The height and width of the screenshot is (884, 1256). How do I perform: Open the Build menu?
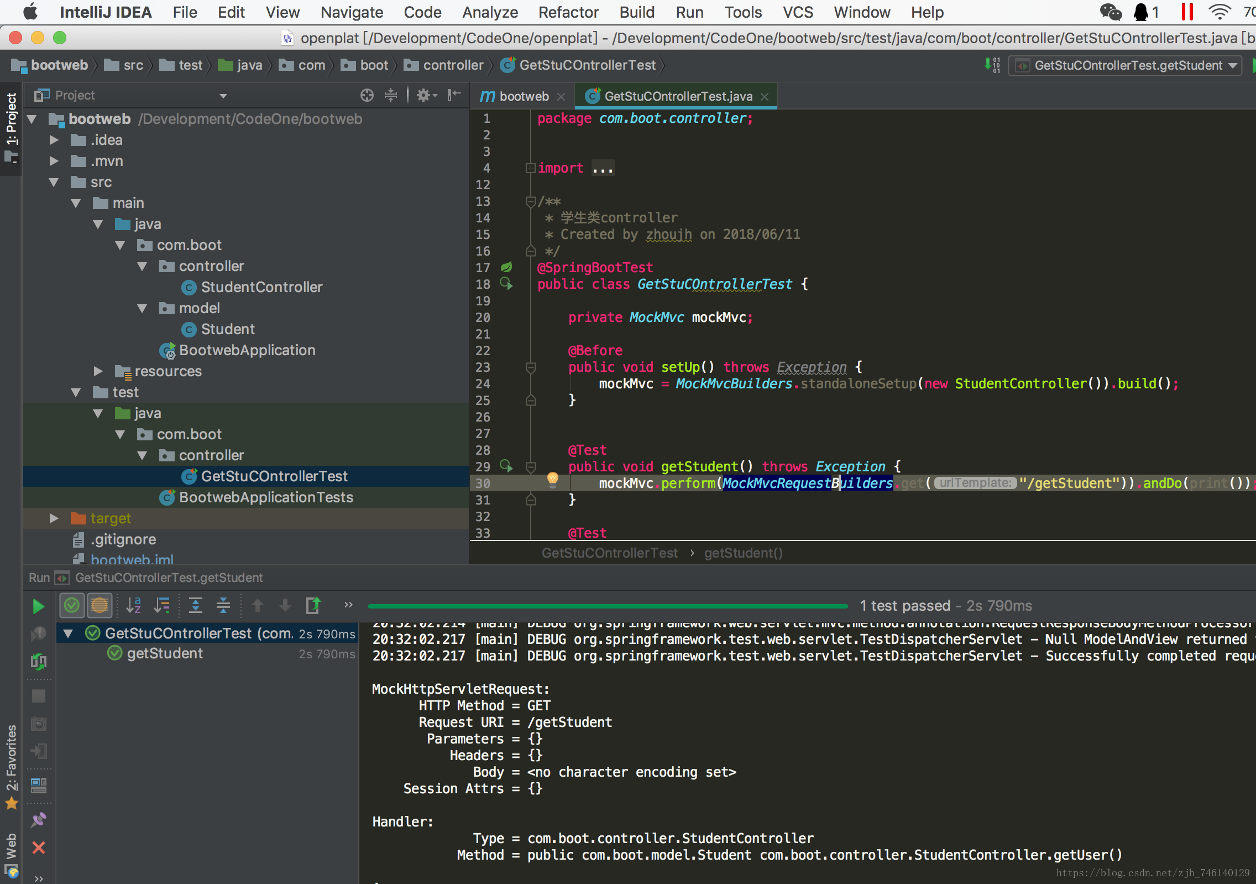pos(637,12)
